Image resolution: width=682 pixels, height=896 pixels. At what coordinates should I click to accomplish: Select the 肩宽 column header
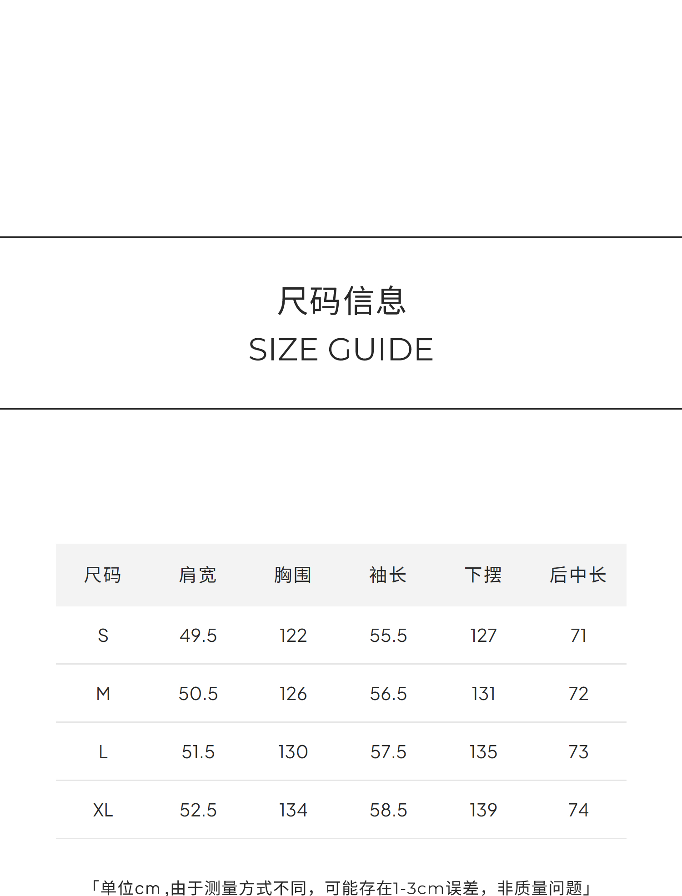pos(198,575)
